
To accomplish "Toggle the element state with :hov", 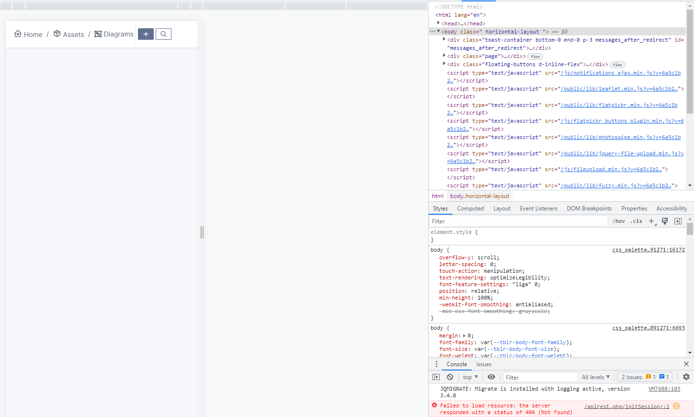I will (x=618, y=221).
